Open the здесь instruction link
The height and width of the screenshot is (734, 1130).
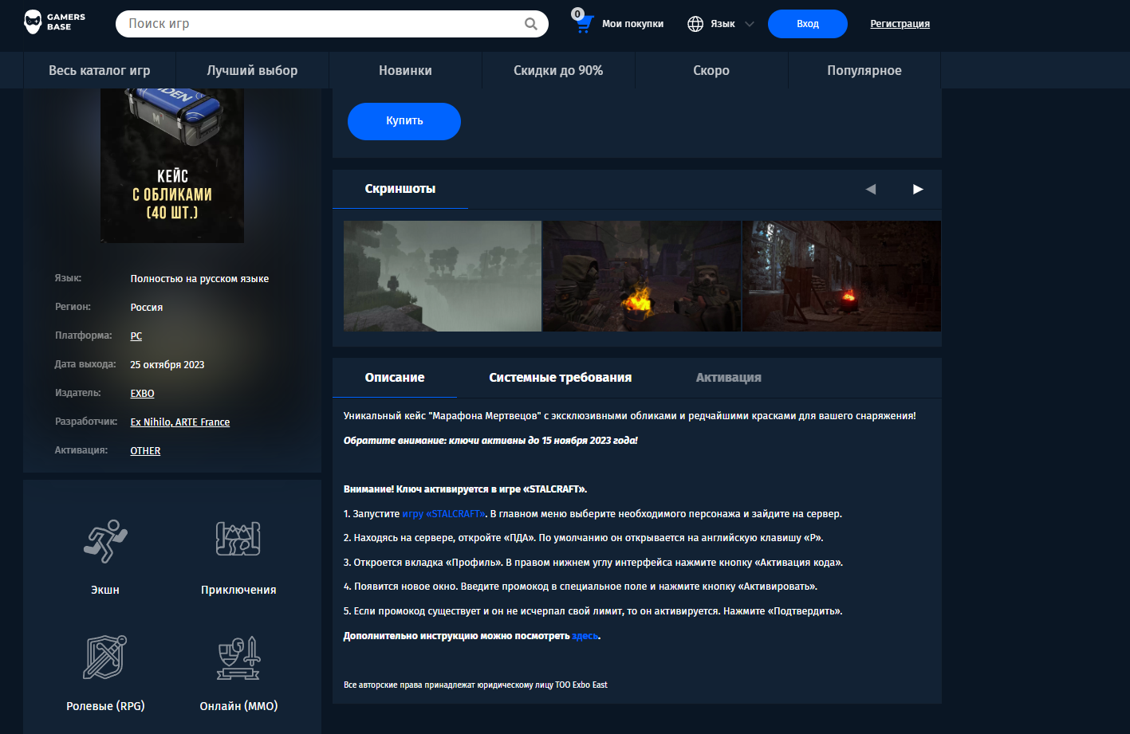coord(585,636)
